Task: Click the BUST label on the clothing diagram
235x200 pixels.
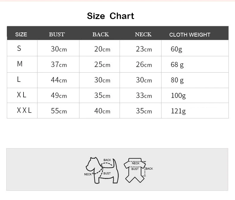Action: [135, 169]
